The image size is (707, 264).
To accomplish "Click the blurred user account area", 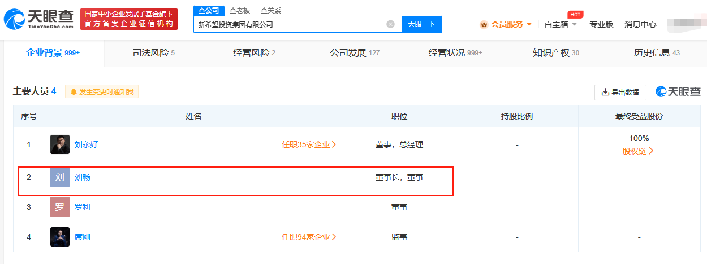I will [x=686, y=24].
